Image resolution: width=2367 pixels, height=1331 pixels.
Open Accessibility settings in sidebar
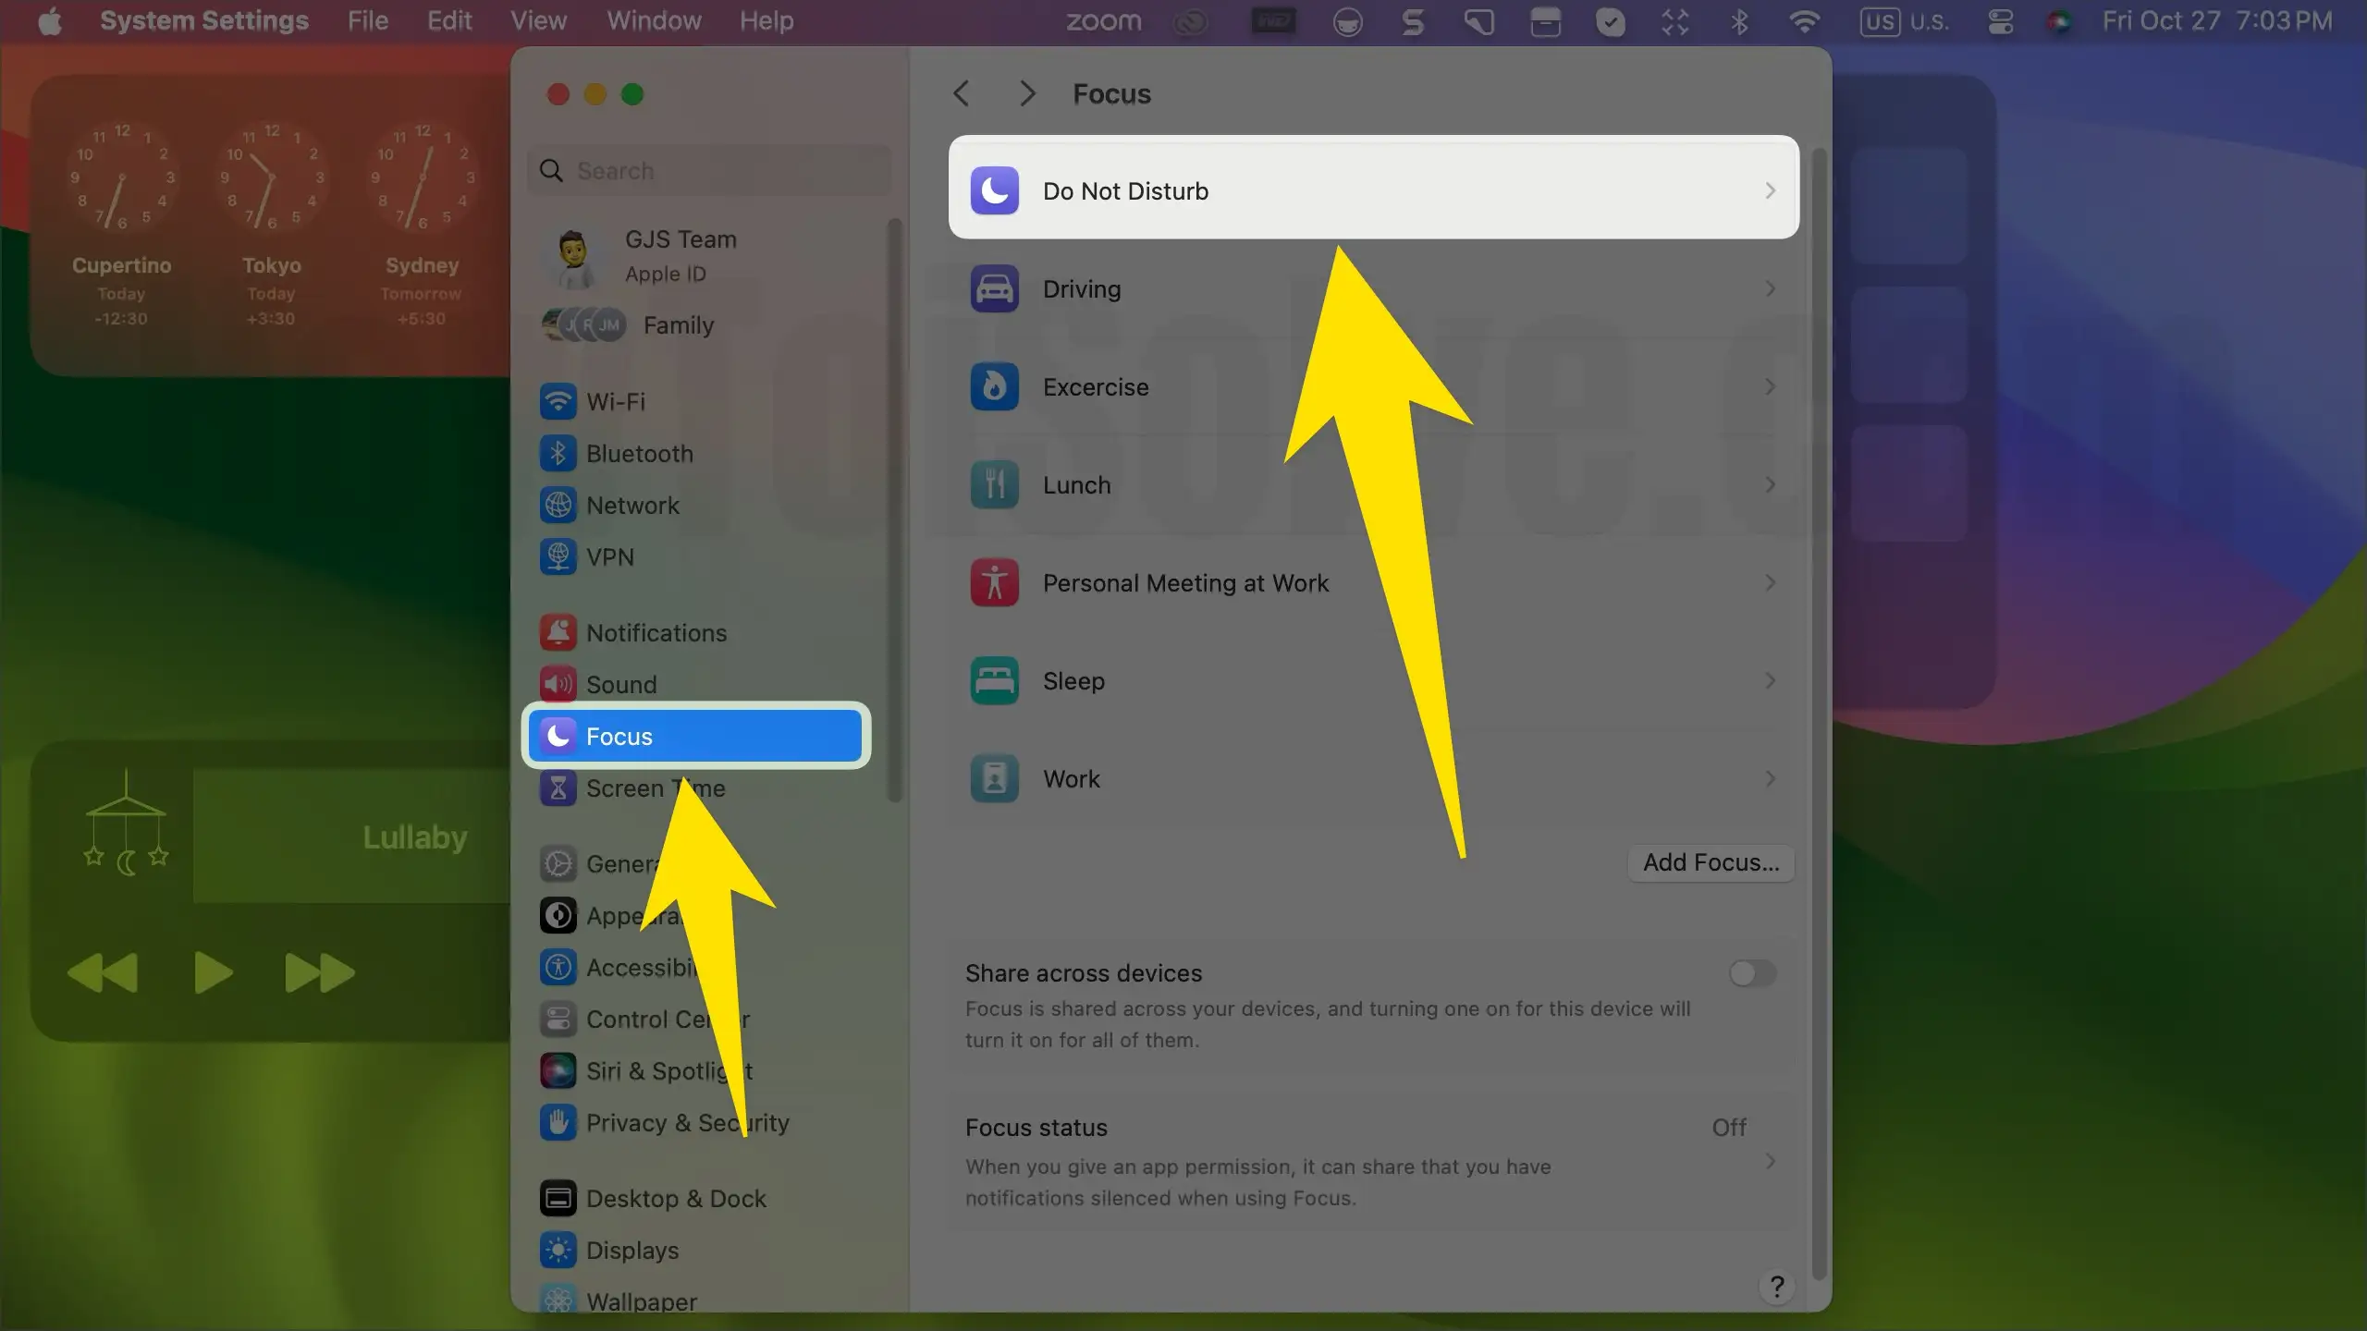[x=695, y=967]
